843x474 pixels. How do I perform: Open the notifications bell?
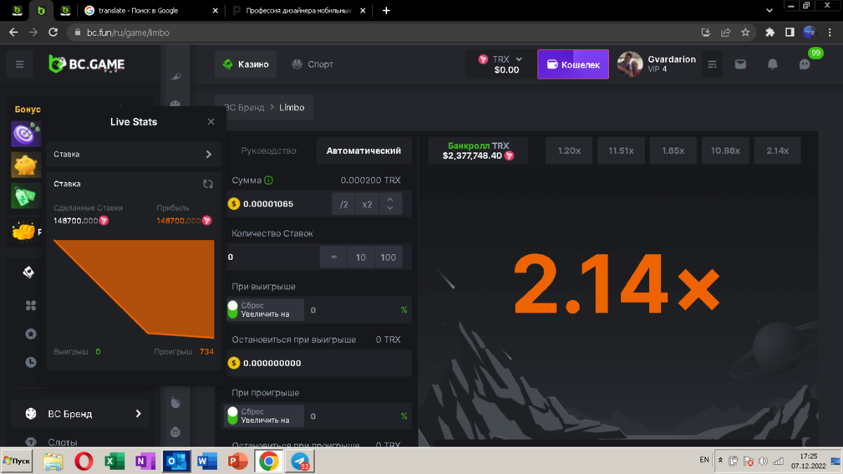(x=772, y=65)
